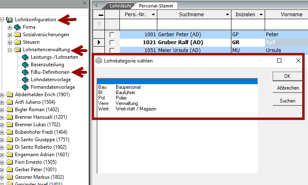Expand the Steuern tree node
308x185 pixels.
[10, 42]
